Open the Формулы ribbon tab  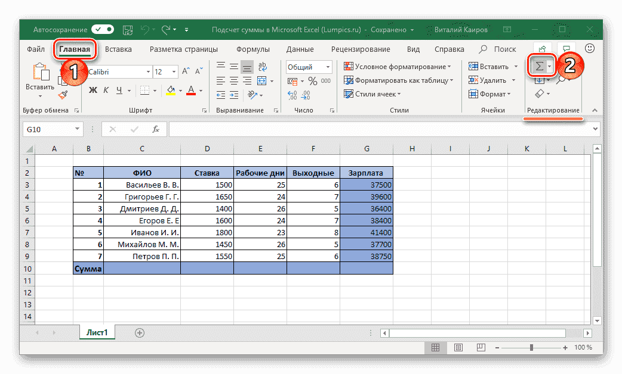pyautogui.click(x=253, y=49)
